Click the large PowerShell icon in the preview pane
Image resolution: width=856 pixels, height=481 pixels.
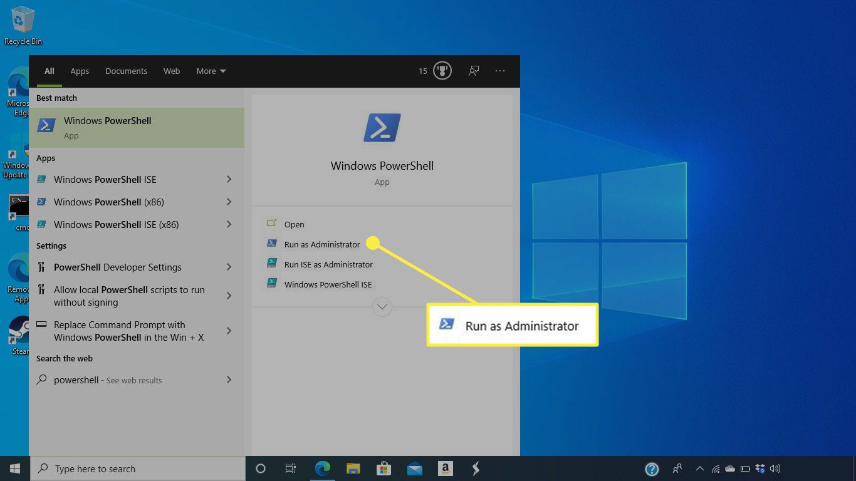pos(382,128)
